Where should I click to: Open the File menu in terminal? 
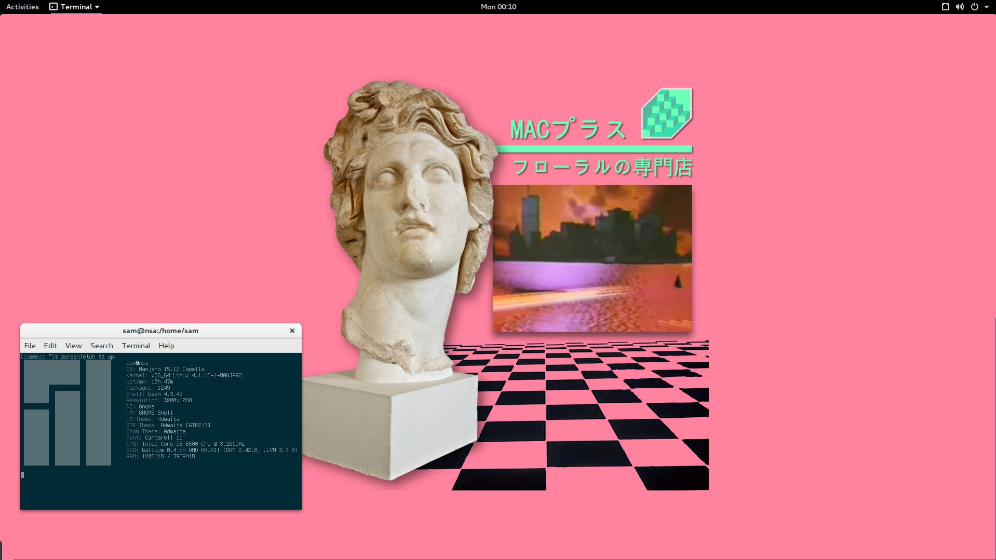point(30,346)
